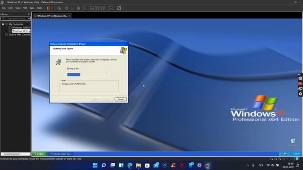Send Ctrl+Alt+Del to the virtual machine
This screenshot has width=303, height=170.
pos(59,8)
